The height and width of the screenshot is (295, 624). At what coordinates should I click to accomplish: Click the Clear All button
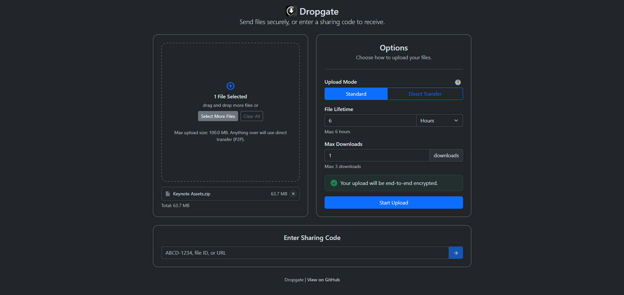[252, 116]
